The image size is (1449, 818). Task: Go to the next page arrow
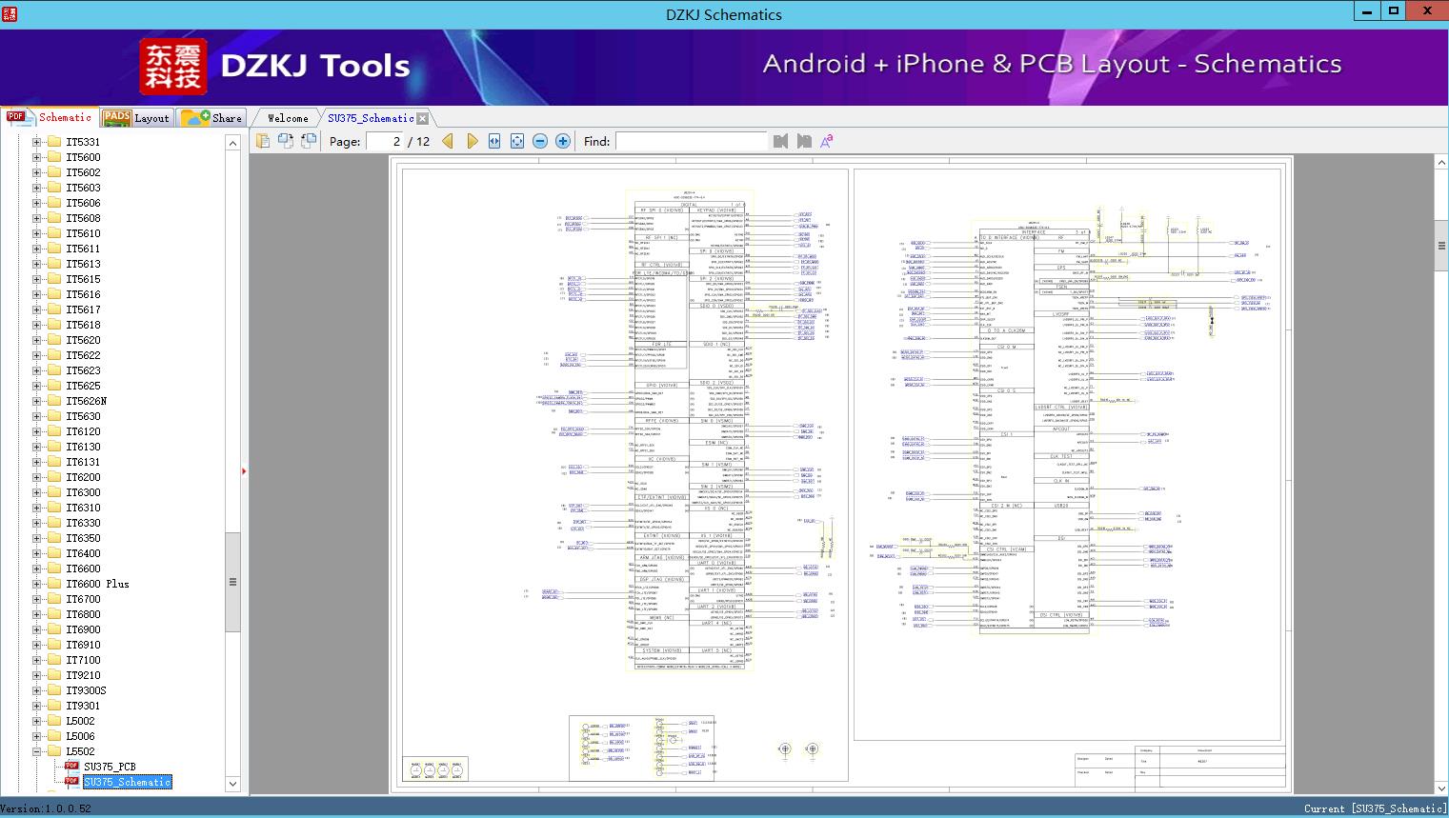(472, 141)
